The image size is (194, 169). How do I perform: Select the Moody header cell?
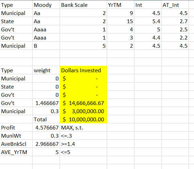[x=46, y=5]
